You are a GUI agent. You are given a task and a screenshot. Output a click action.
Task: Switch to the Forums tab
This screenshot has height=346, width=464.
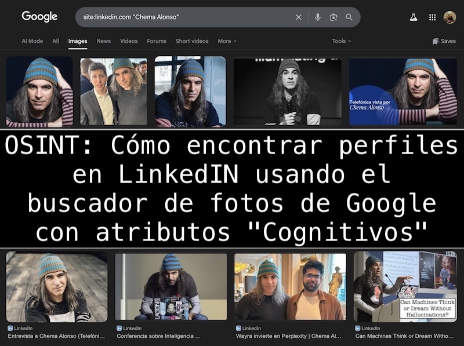(157, 41)
